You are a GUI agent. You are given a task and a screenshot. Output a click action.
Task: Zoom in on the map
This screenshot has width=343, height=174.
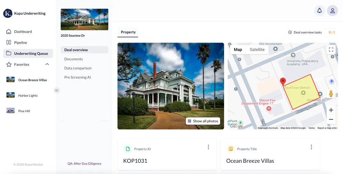331,110
